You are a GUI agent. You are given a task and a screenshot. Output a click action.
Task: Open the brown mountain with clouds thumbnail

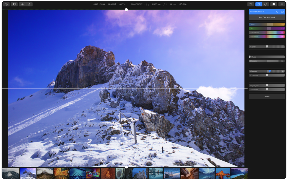(45, 173)
